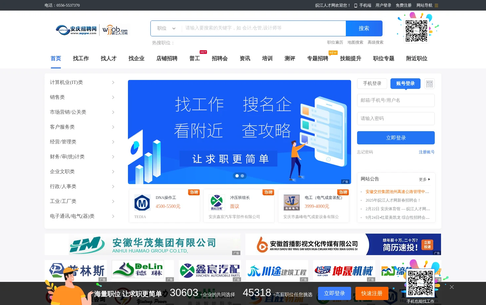The width and height of the screenshot is (486, 305).
Task: Click the 手机端 phone icon link
Action: [362, 5]
